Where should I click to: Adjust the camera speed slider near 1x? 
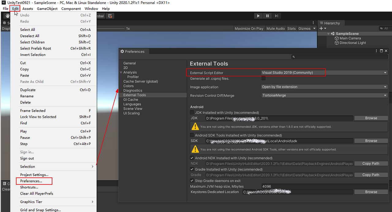[x=113, y=28]
